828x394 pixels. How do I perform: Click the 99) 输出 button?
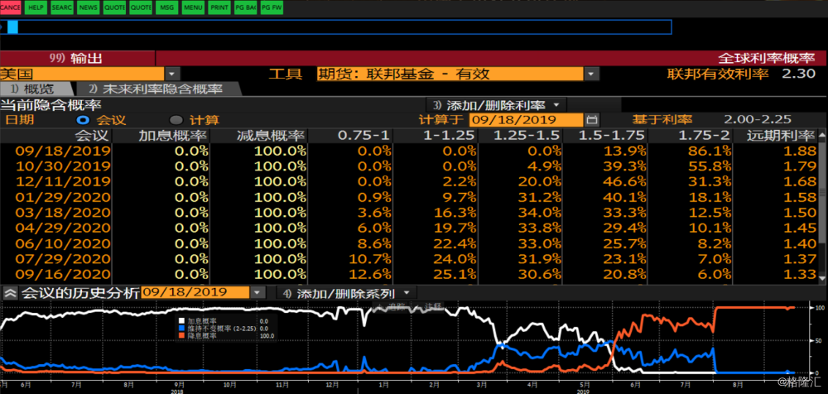pyautogui.click(x=77, y=58)
